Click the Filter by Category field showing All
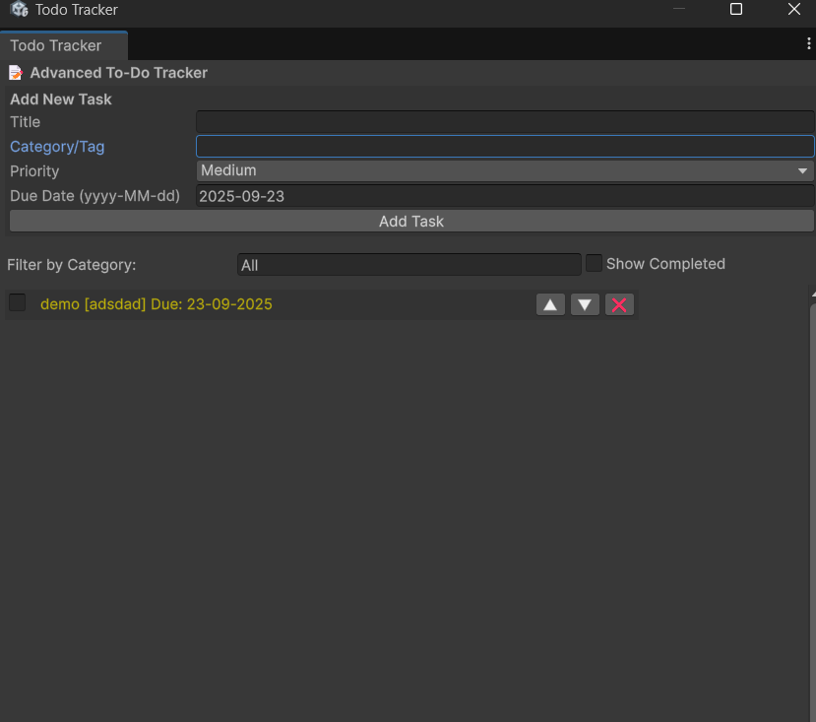Viewport: 816px width, 722px height. (x=409, y=265)
